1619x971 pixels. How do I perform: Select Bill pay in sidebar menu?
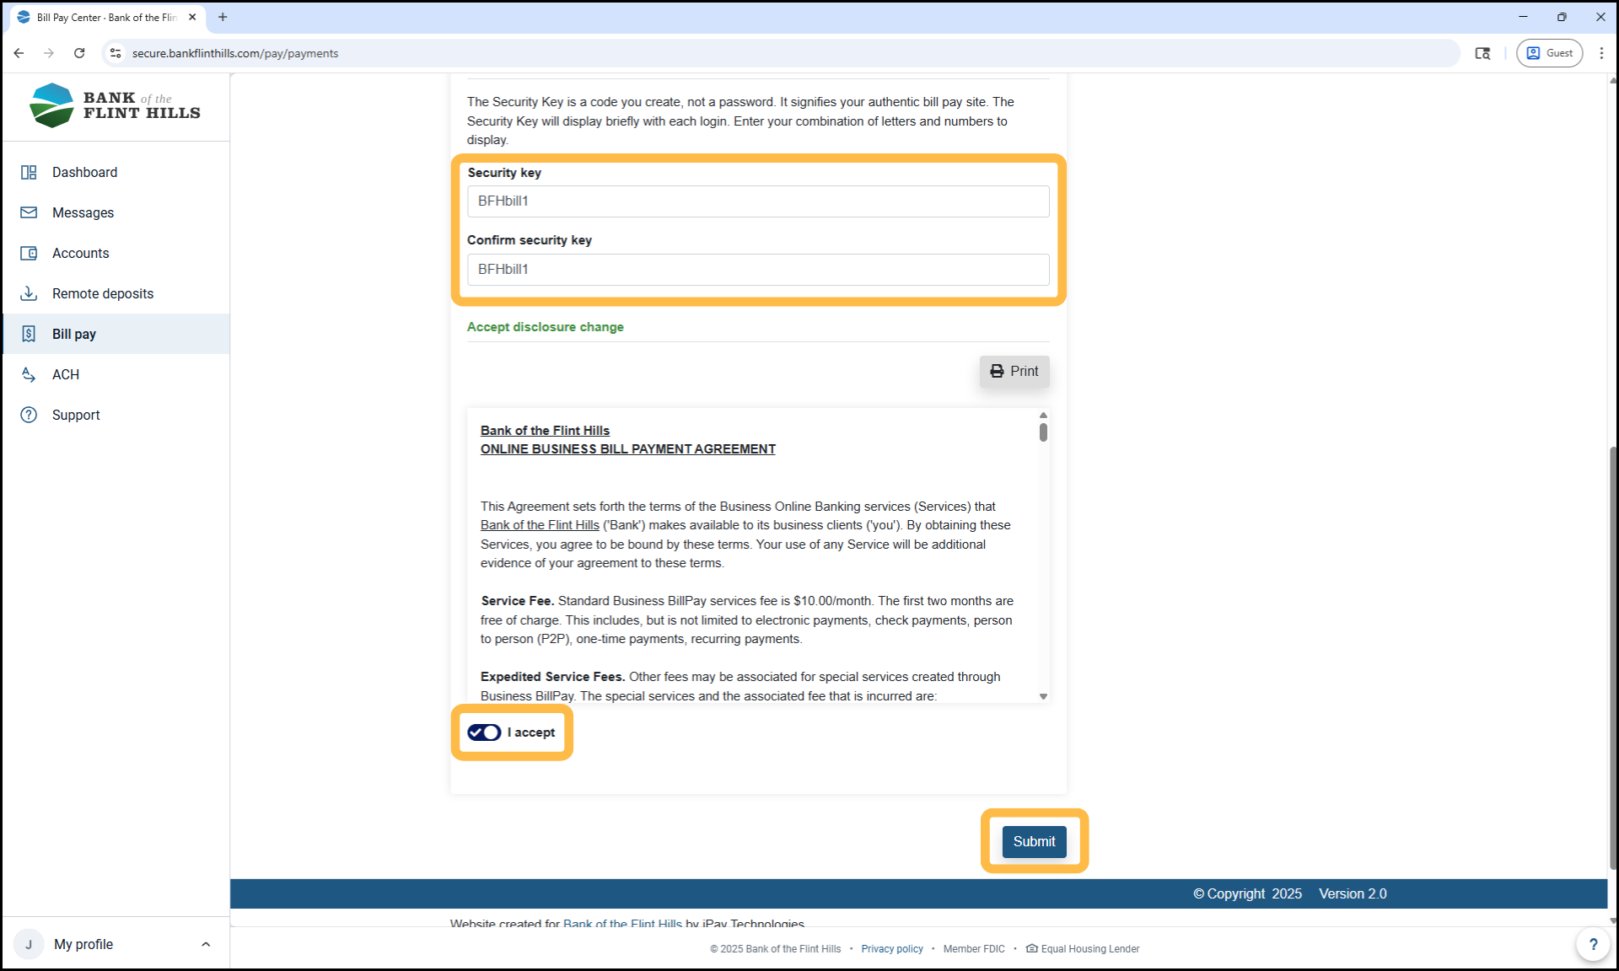(74, 334)
